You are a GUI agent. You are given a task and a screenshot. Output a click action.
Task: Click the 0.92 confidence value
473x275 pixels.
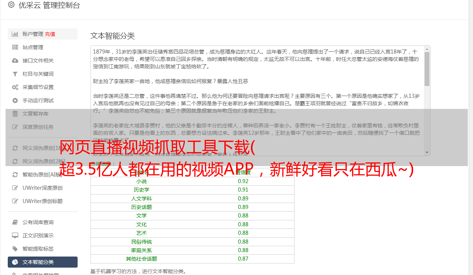[243, 181]
